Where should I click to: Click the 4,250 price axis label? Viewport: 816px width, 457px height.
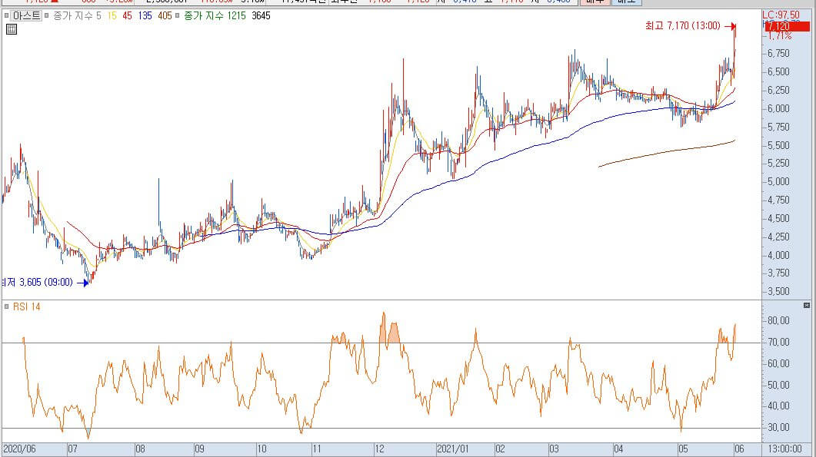pos(778,237)
